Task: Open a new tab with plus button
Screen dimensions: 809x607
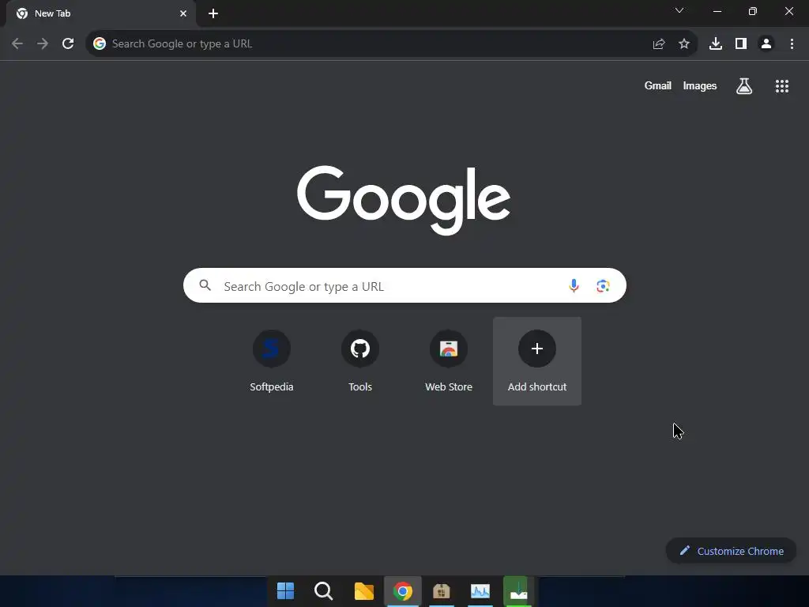Action: coord(213,13)
